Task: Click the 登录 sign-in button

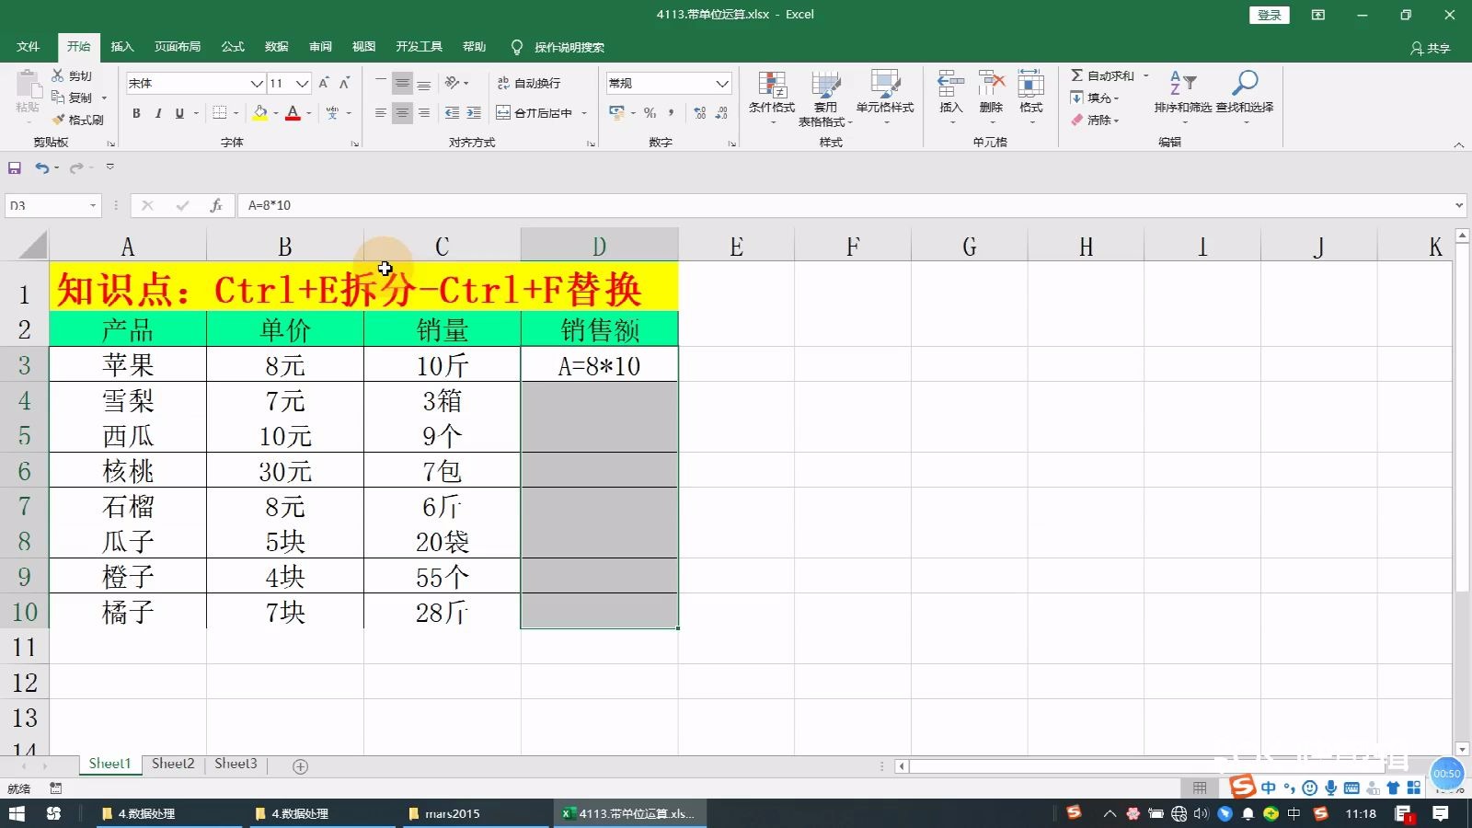Action: tap(1268, 14)
